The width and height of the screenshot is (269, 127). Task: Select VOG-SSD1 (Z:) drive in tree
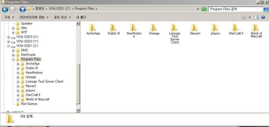tap(27, 46)
